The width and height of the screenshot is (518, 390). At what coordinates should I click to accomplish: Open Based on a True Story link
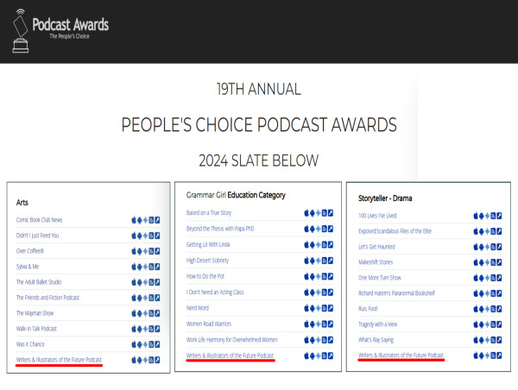click(209, 212)
